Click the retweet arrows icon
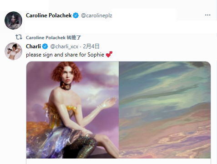217x164 pixels. click(x=19, y=37)
